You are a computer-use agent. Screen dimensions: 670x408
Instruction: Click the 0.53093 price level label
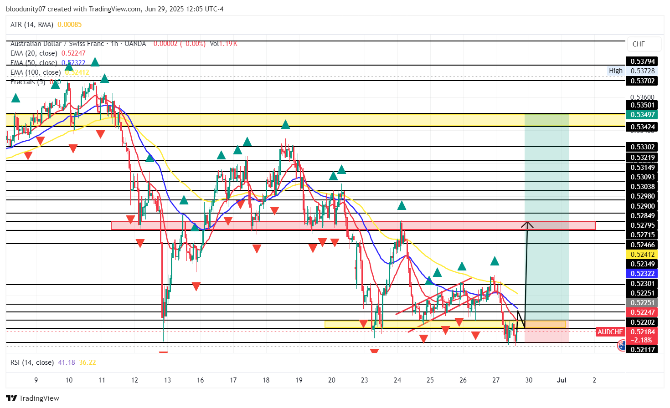(x=643, y=177)
